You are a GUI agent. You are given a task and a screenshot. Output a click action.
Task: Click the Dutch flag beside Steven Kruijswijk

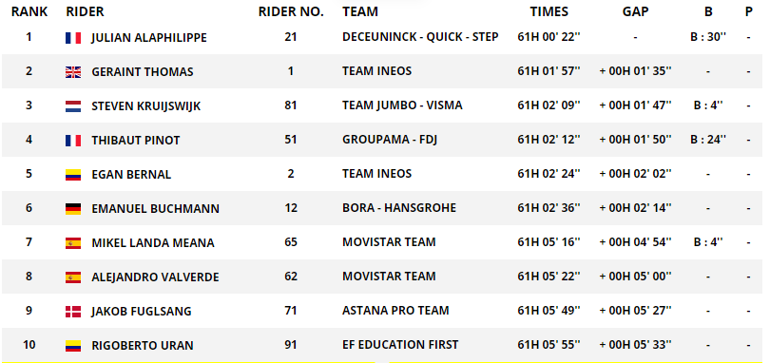point(72,106)
